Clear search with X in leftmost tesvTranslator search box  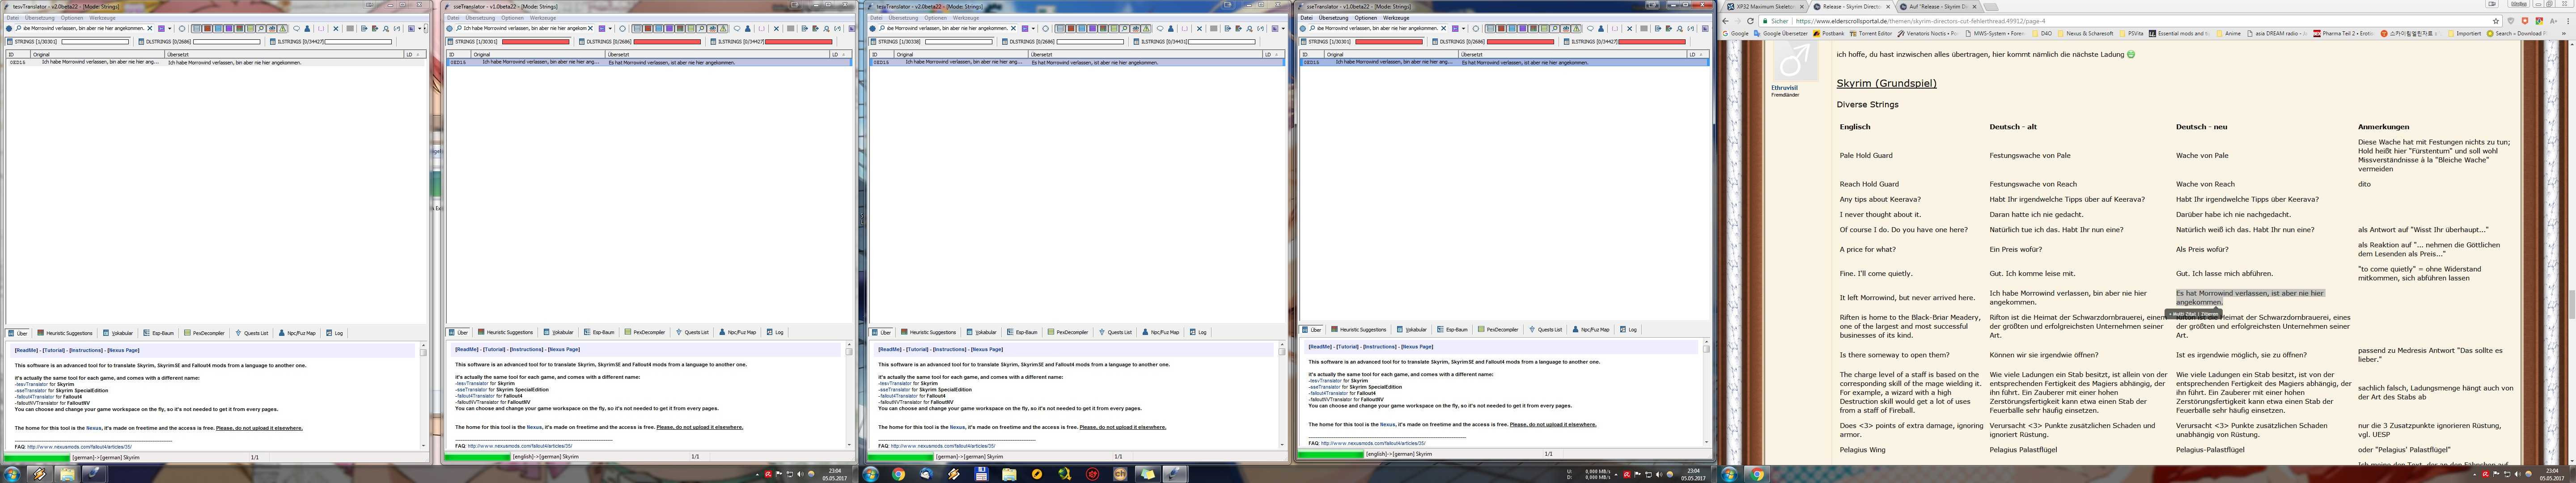coord(150,28)
